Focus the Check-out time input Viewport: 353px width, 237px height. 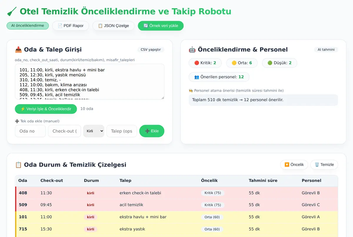point(64,131)
